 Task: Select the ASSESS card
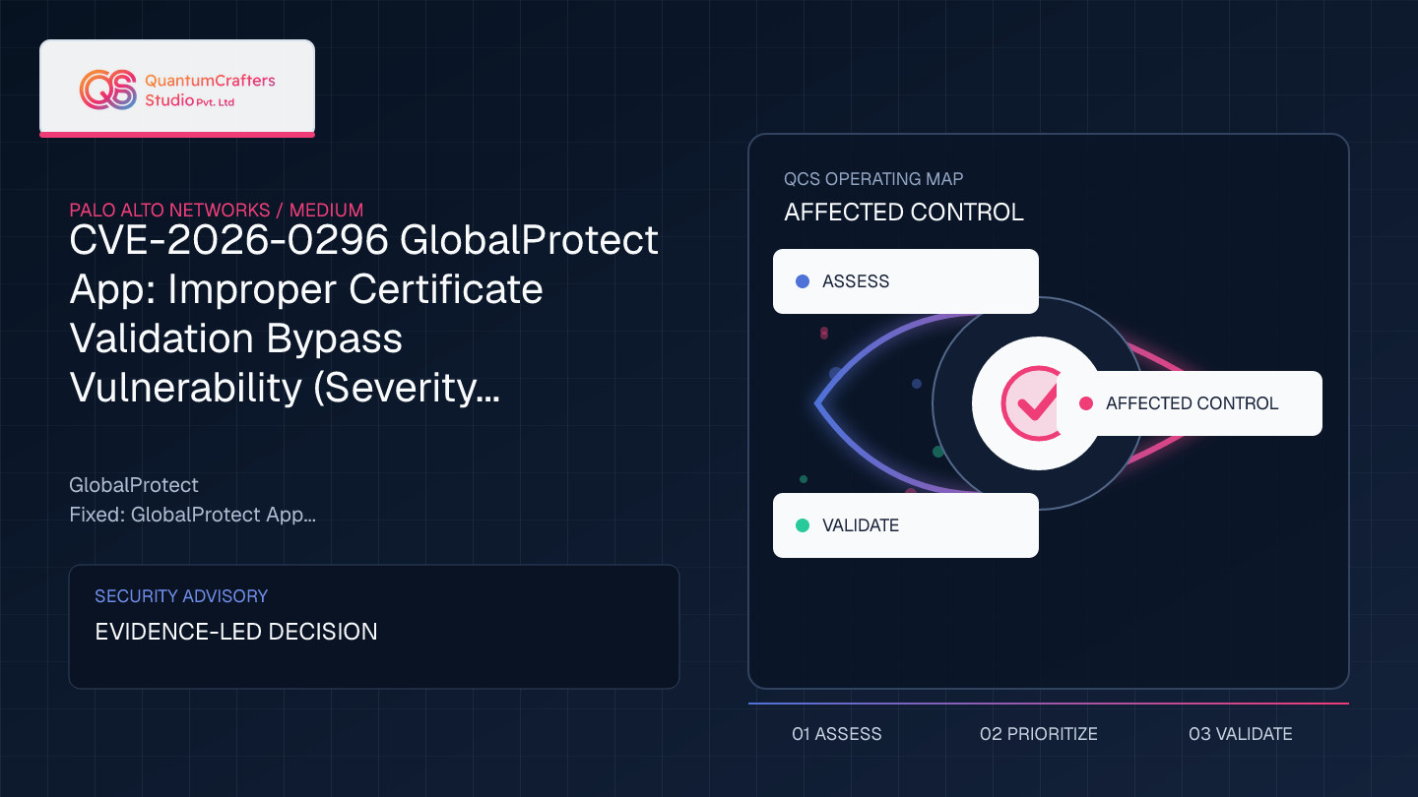click(x=906, y=281)
